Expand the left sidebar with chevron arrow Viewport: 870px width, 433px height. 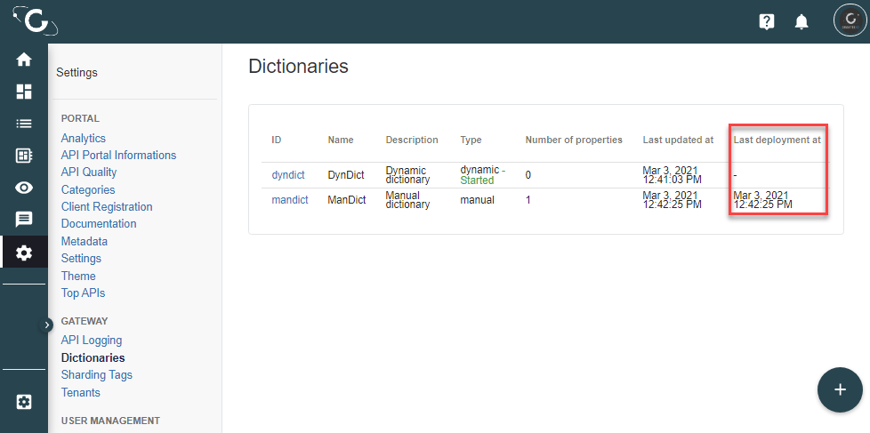48,325
